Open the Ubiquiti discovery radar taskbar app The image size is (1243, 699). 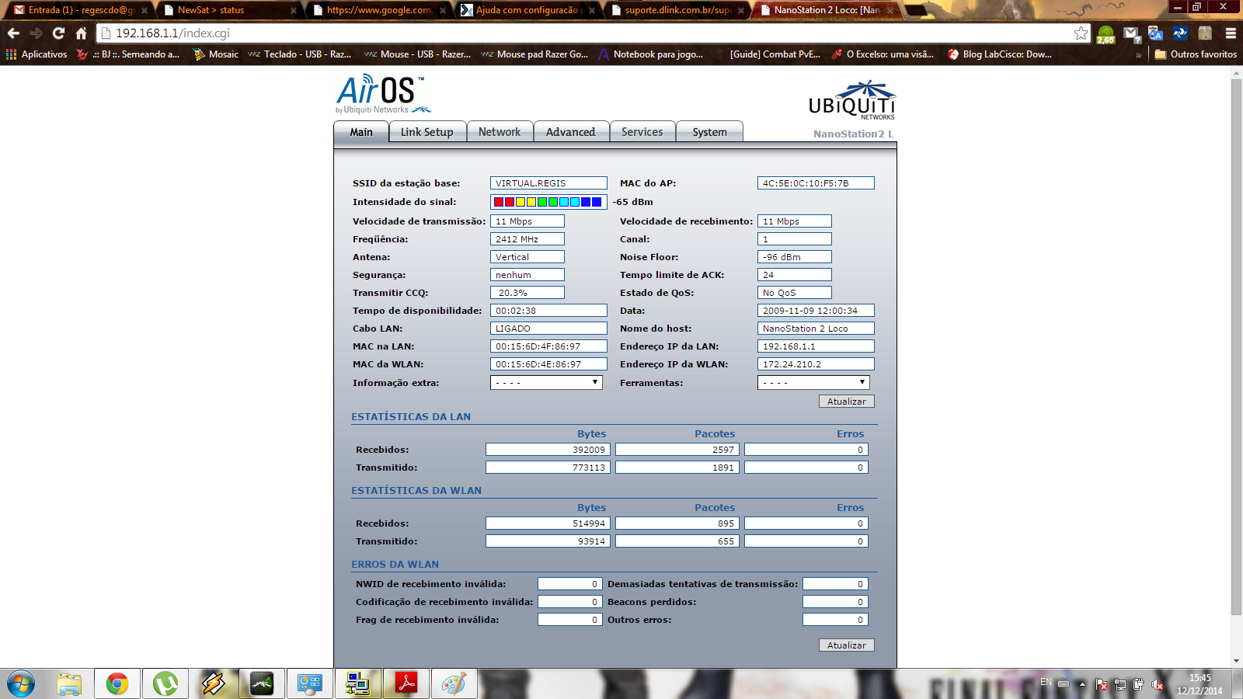[262, 684]
